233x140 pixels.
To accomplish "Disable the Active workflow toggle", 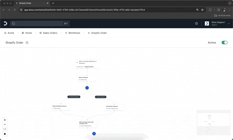I will (224, 43).
